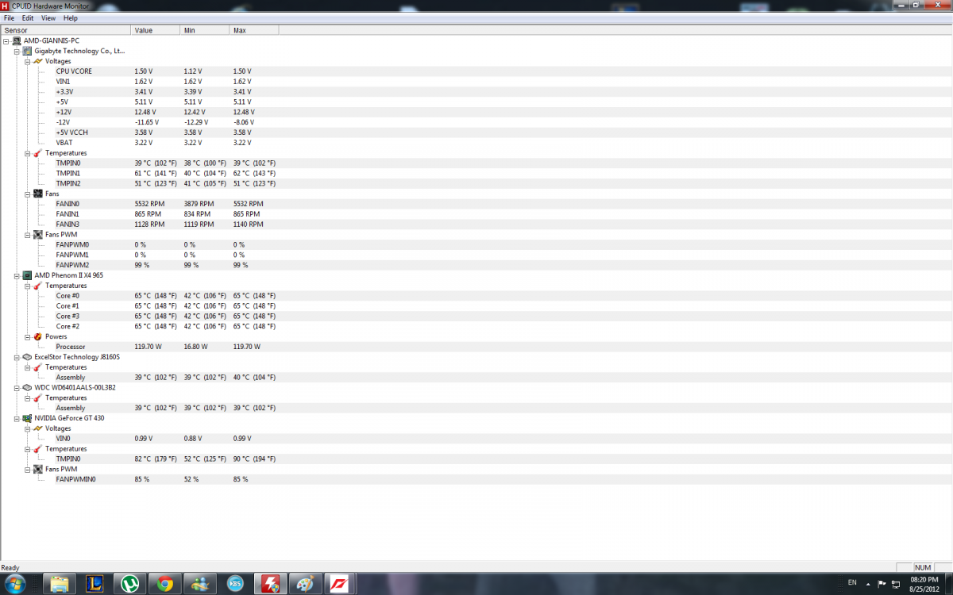This screenshot has width=953, height=595.
Task: Collapse the Fans section
Action: 27,194
